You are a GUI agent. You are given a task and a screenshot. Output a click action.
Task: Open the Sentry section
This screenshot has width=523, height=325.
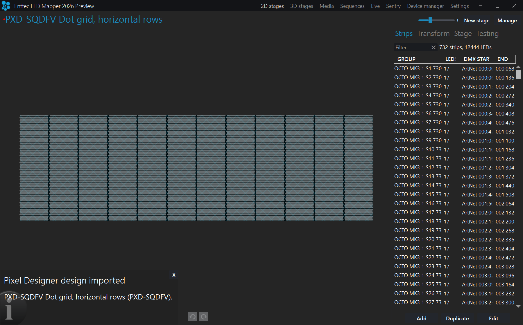pos(393,6)
